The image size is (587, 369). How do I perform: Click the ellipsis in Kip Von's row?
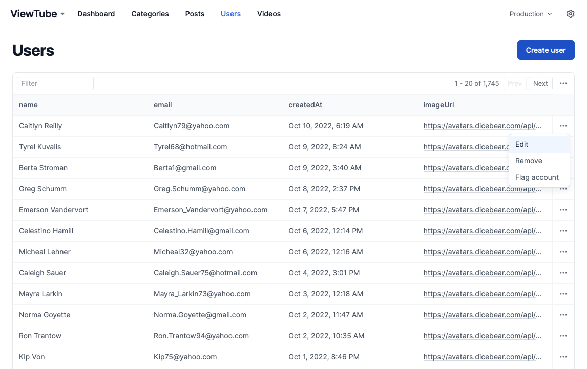(563, 357)
